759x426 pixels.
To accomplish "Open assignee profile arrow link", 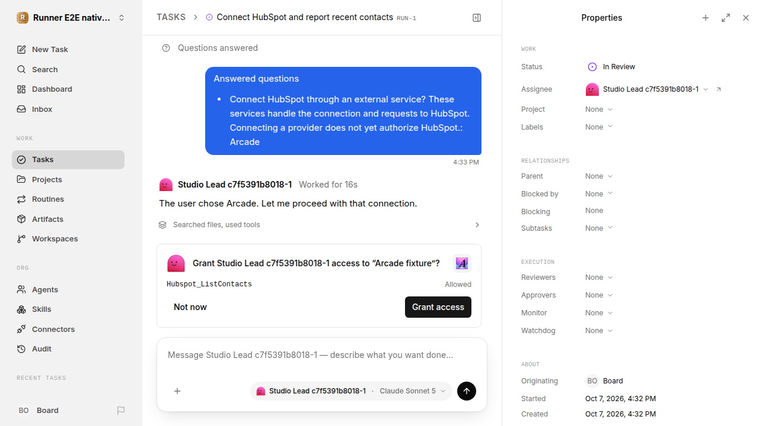I will click(x=719, y=89).
